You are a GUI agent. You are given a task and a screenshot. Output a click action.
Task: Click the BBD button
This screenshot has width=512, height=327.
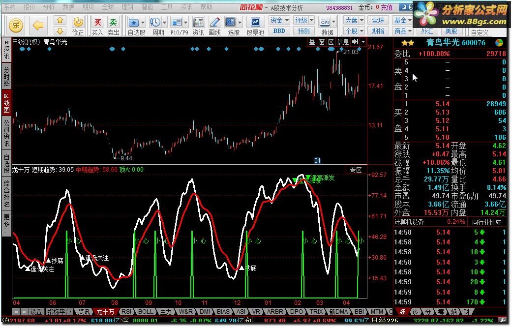[279, 31]
